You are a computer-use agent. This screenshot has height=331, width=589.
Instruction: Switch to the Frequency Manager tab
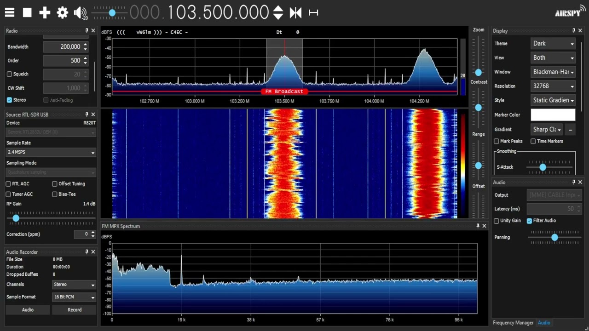[513, 323]
